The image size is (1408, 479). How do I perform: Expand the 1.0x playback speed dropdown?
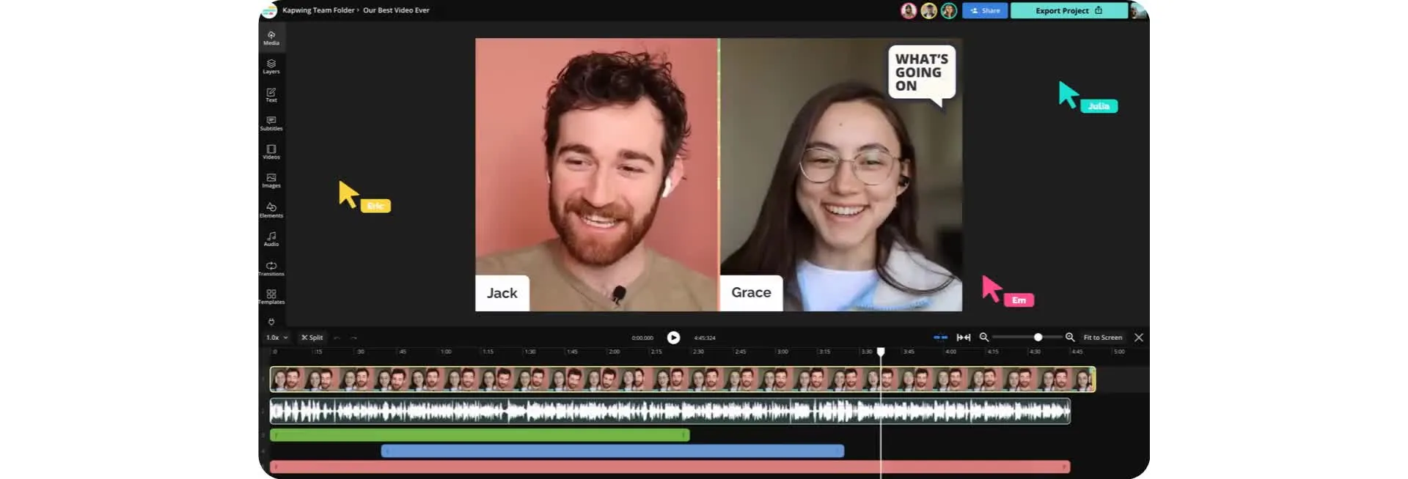point(276,338)
